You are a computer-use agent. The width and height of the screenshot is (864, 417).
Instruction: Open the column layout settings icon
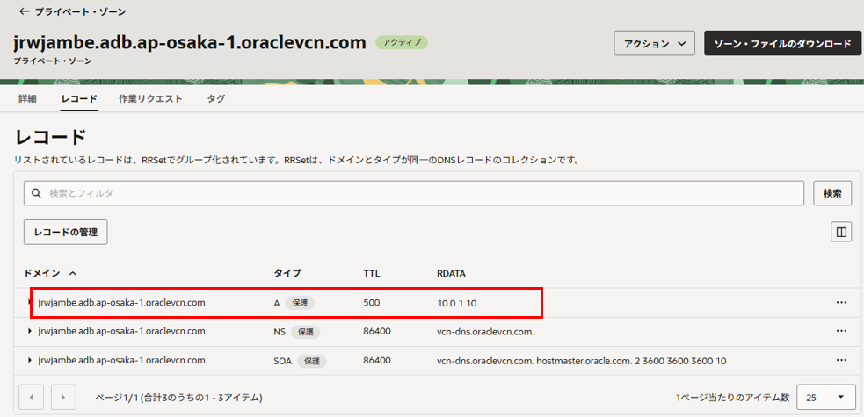841,232
